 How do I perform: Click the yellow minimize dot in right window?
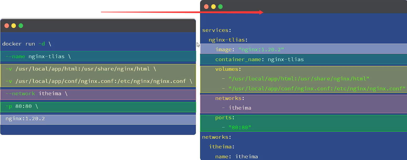(x=213, y=7)
